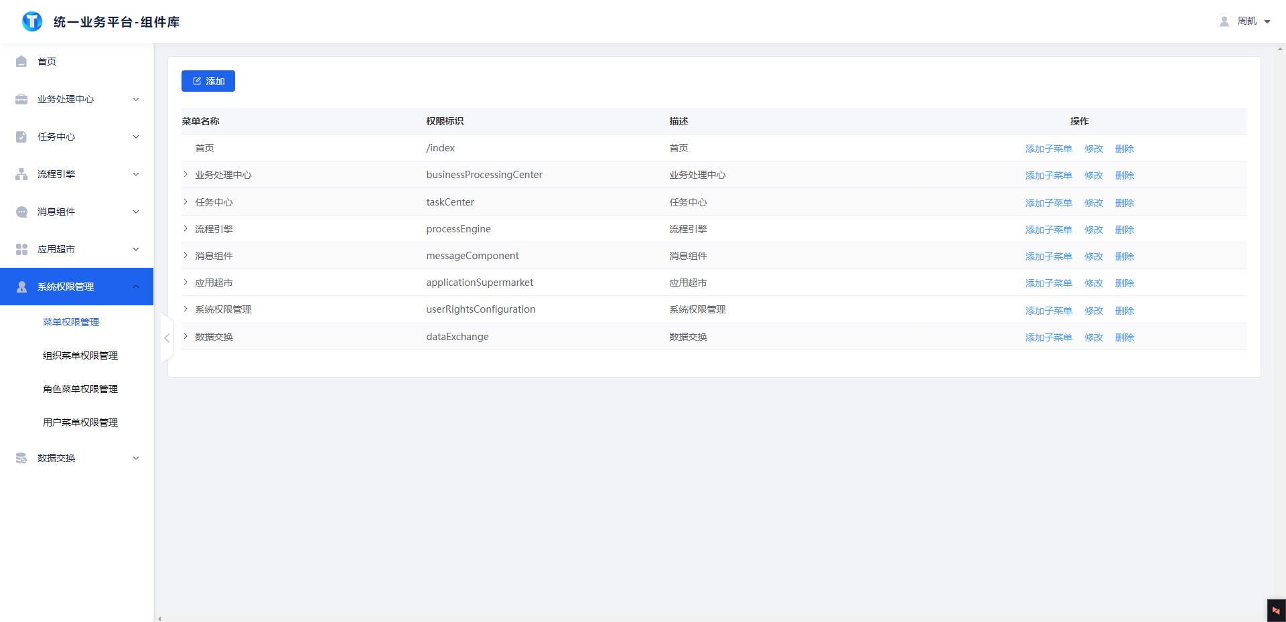
Task: Click the 数据交换 database icon
Action: [x=21, y=458]
